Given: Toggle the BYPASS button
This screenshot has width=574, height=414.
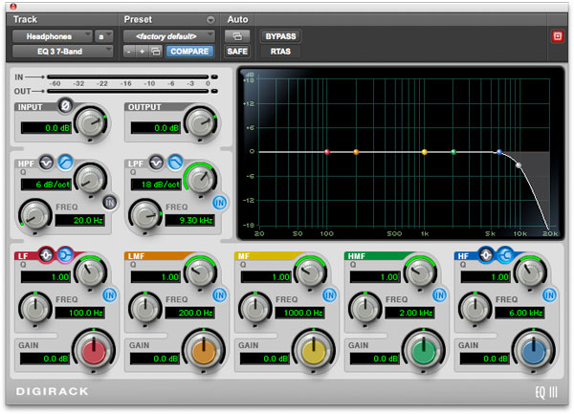Looking at the screenshot, I should coord(280,36).
